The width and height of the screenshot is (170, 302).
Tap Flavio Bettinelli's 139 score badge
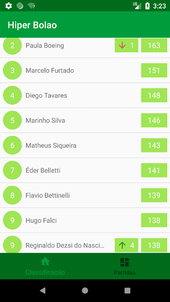point(154,195)
